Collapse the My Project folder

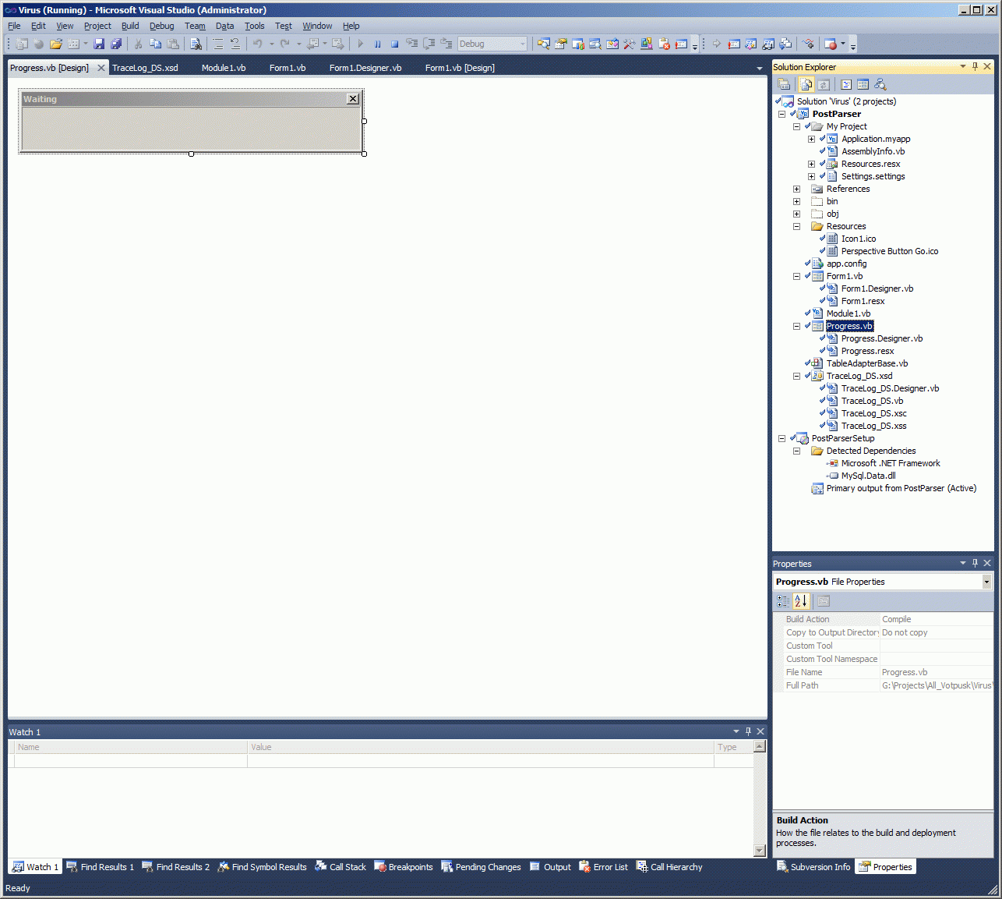pos(796,126)
